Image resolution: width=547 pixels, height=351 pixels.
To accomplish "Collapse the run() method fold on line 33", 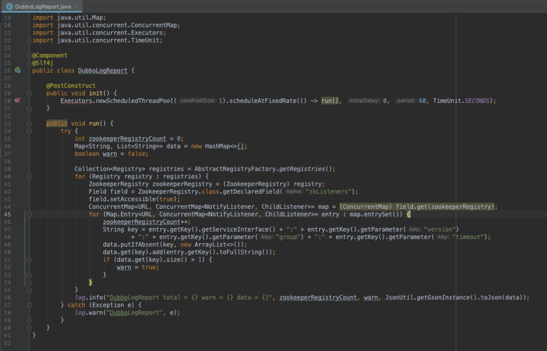I will pos(30,124).
